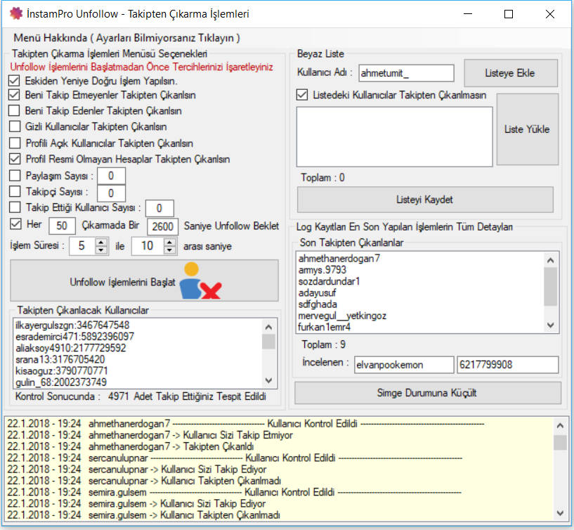Decrease İşlem Süresi maximum value of 10

[169, 250]
